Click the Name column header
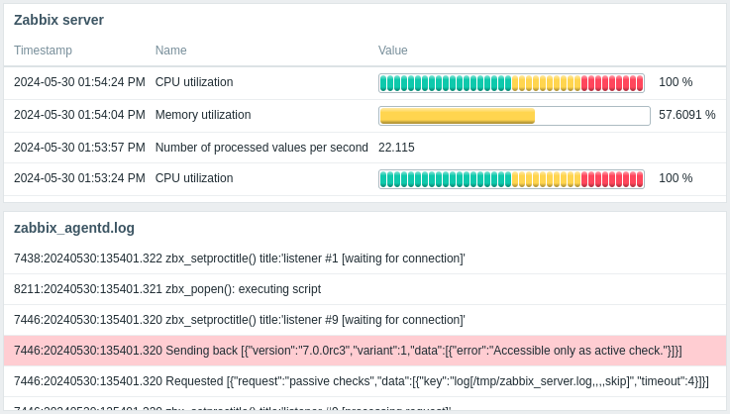 170,51
